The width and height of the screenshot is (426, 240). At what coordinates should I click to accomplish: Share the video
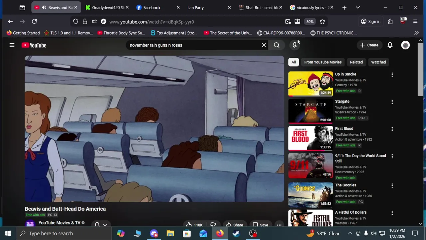pos(235,225)
